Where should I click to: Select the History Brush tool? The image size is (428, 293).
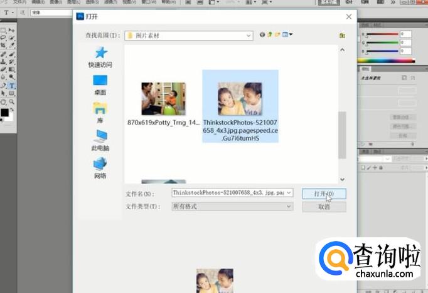pyautogui.click(x=11, y=62)
